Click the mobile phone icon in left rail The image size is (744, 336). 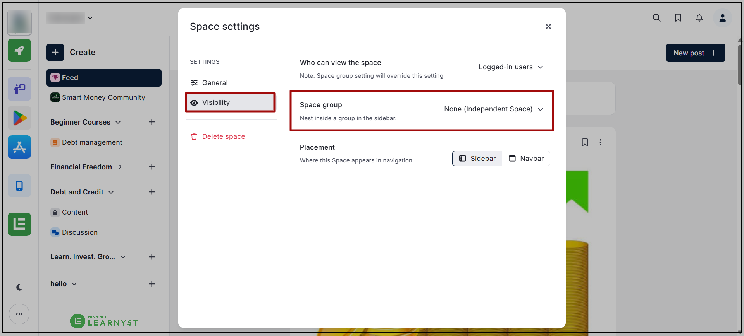(x=19, y=186)
